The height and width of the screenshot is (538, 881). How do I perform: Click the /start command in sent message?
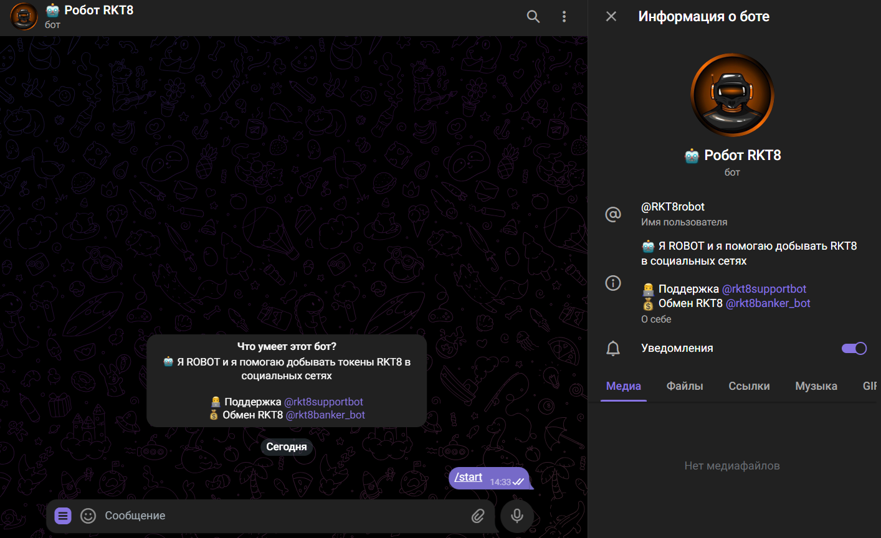[x=469, y=477]
